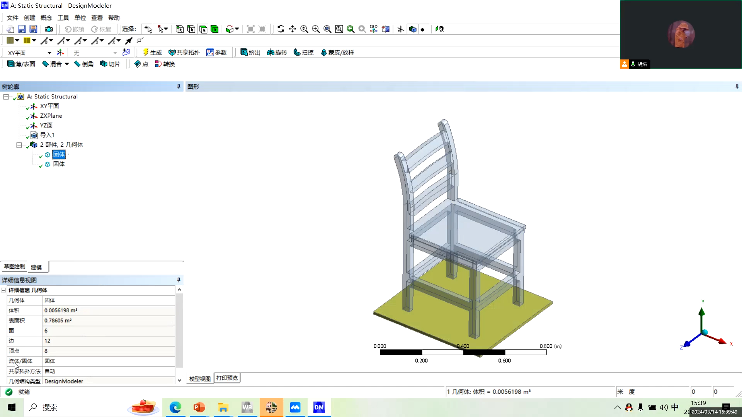Click the Save project icon

pyautogui.click(x=22, y=29)
